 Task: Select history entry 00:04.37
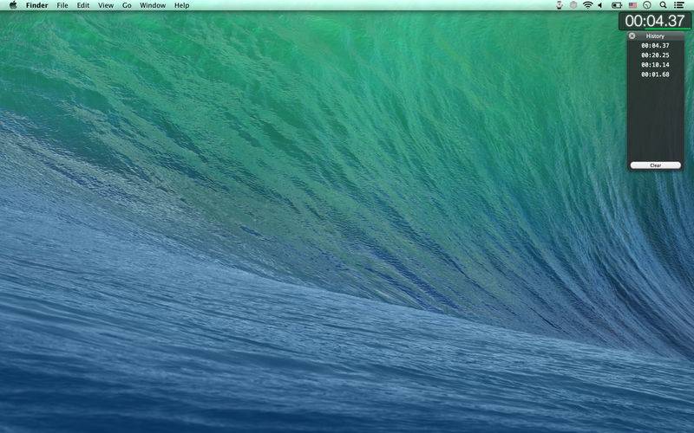pos(655,46)
